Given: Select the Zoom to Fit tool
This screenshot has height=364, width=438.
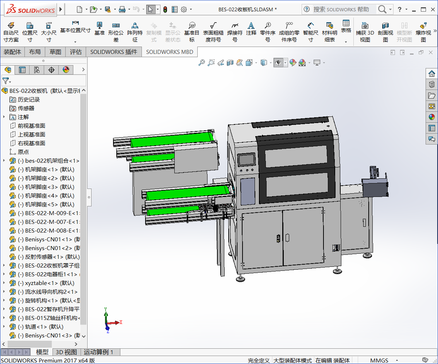Looking at the screenshot, I should [202, 62].
